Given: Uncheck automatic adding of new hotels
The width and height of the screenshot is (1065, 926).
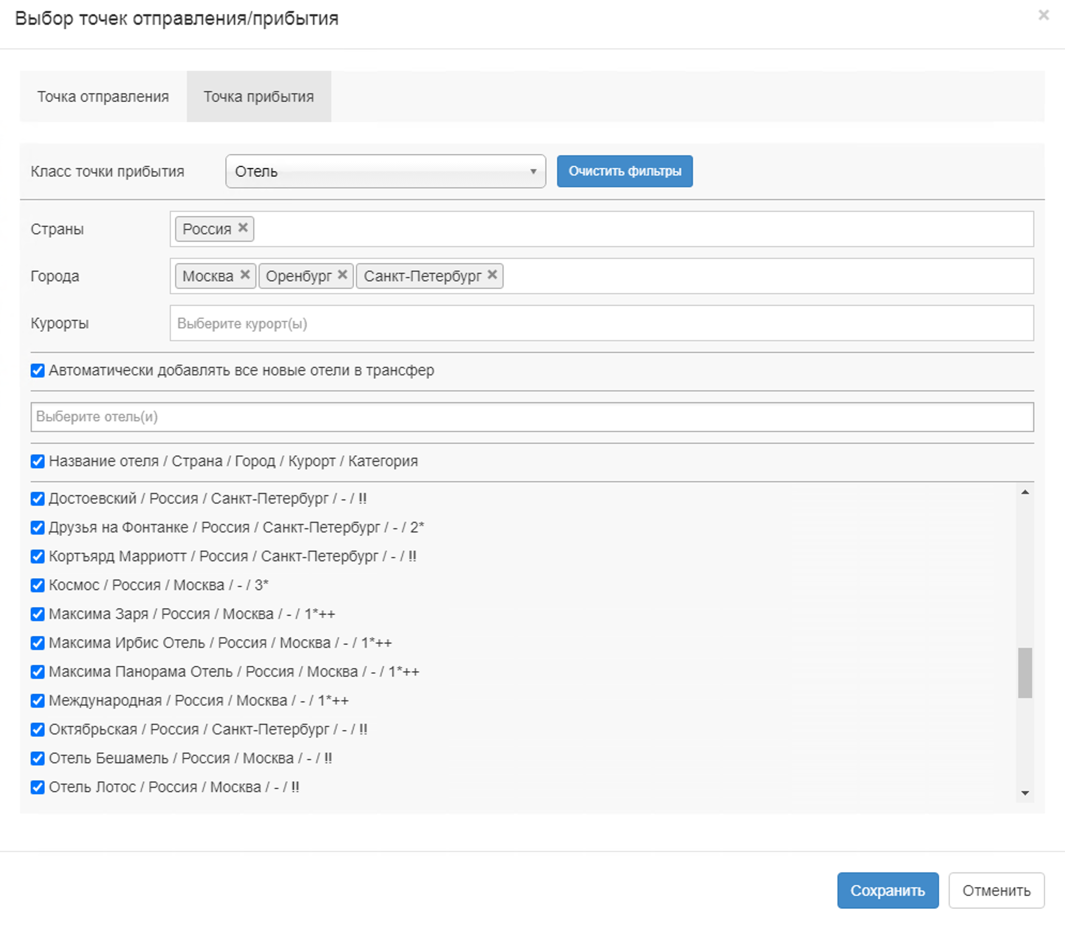Looking at the screenshot, I should coord(37,371).
